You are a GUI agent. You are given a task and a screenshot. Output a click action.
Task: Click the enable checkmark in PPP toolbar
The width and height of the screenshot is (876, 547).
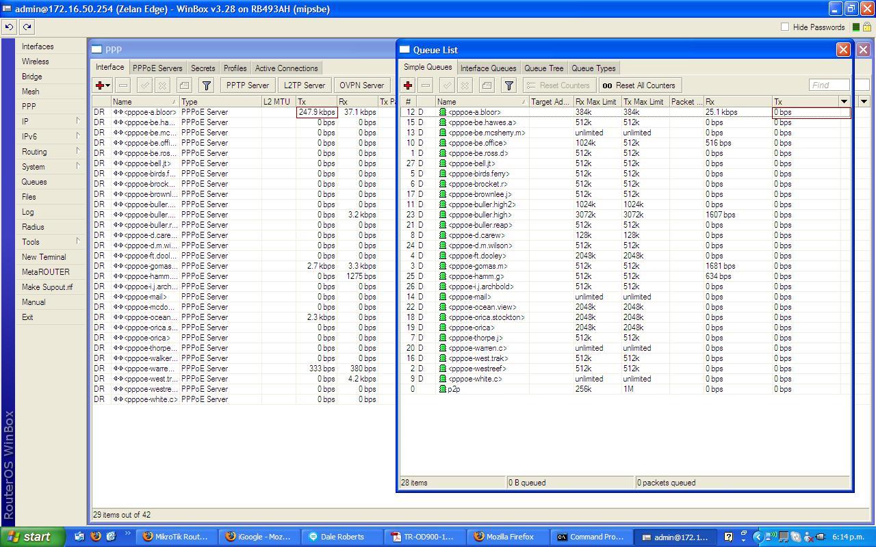pos(144,85)
